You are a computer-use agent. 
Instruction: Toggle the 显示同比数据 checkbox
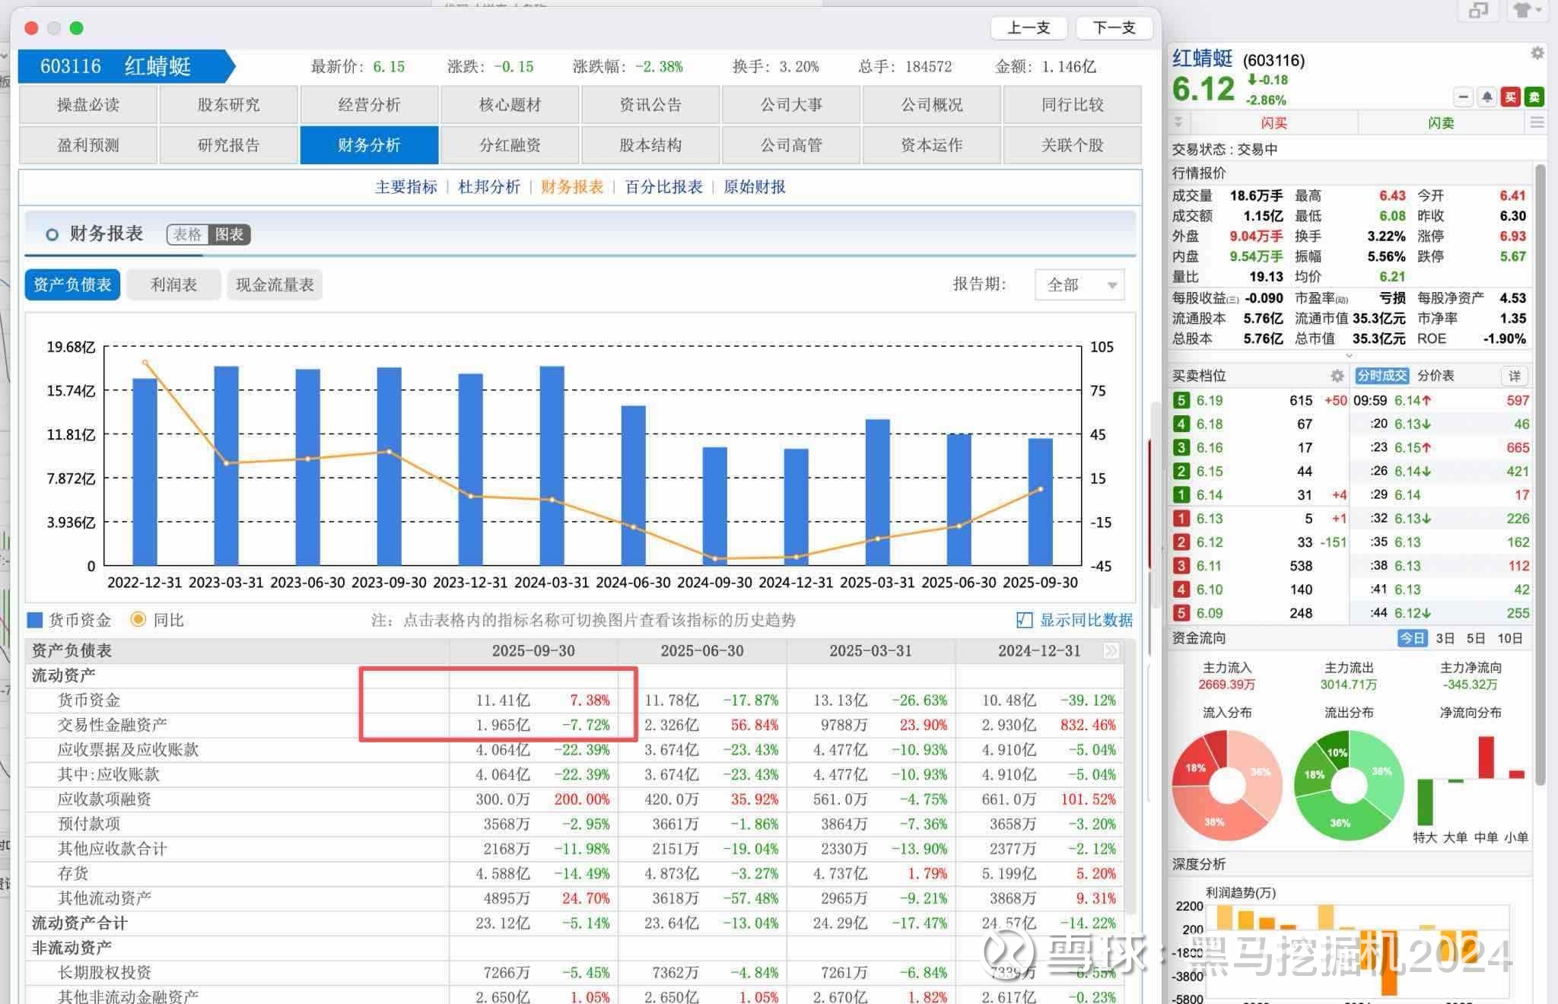pos(1024,620)
